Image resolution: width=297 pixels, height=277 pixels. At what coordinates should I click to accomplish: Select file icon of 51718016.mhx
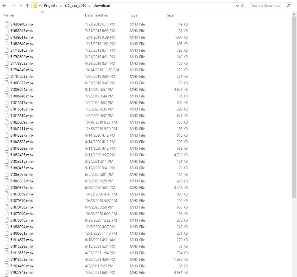point(7,50)
